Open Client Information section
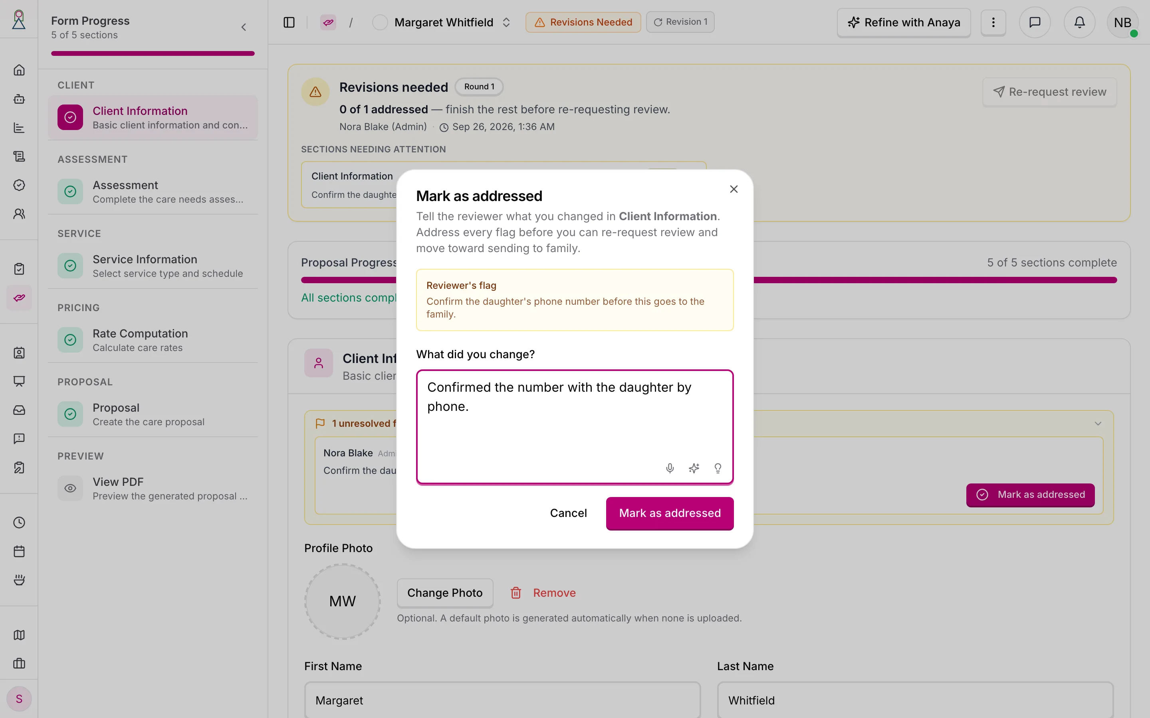 (x=153, y=117)
